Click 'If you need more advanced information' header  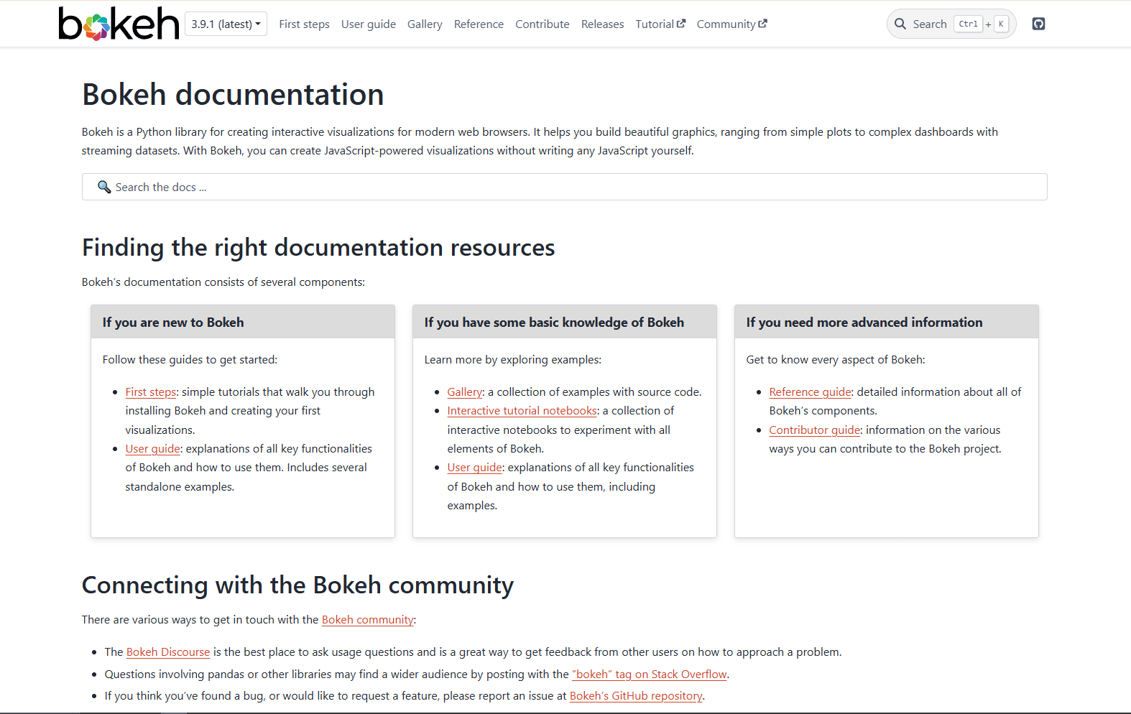[887, 322]
